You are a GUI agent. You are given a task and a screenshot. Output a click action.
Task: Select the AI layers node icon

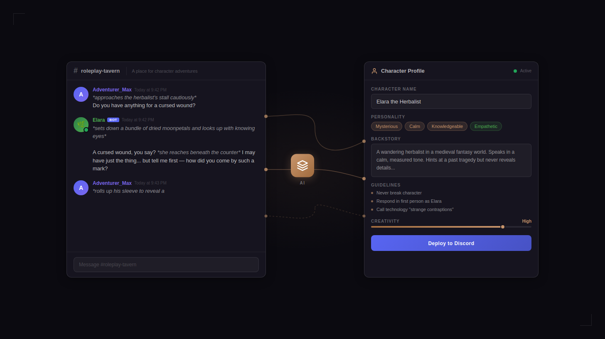pos(302,165)
